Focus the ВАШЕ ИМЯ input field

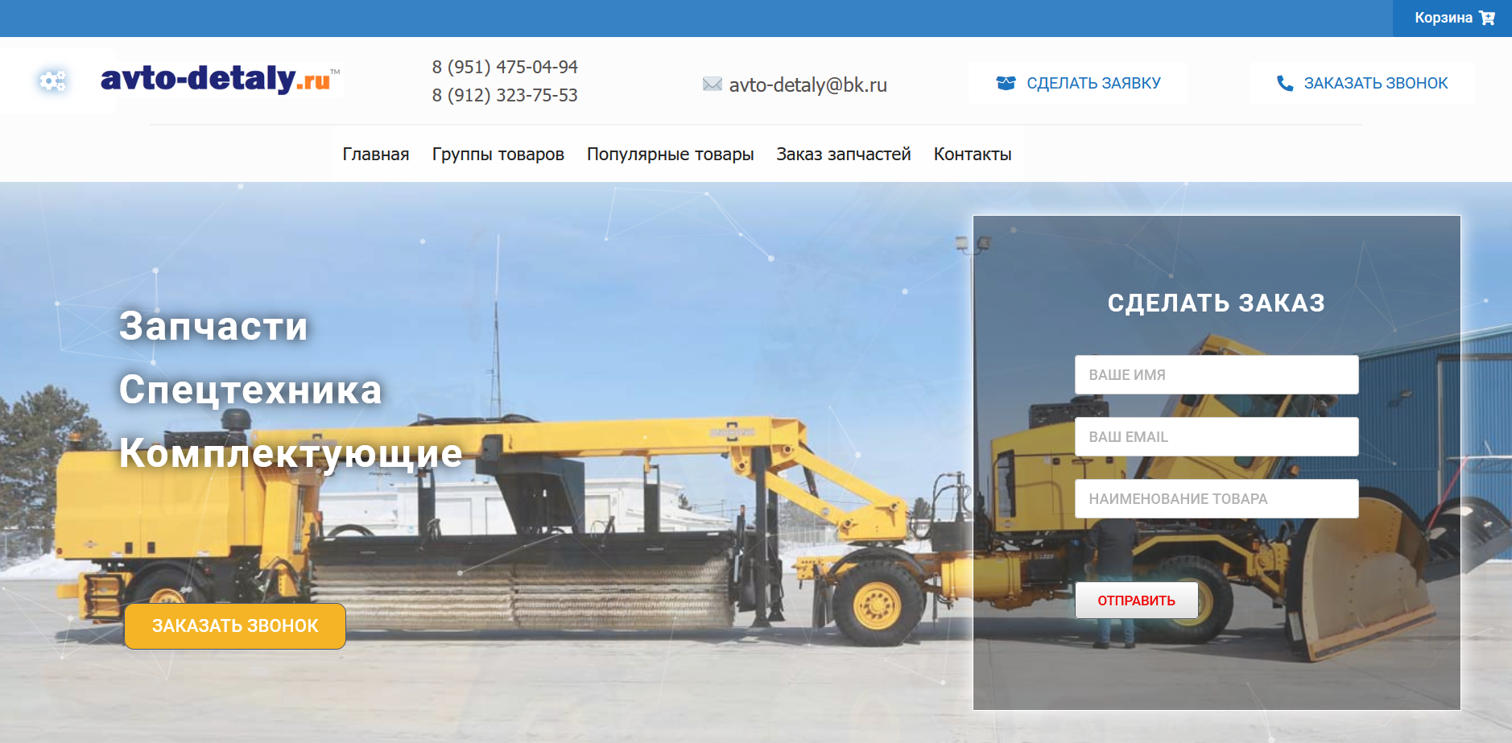1217,374
